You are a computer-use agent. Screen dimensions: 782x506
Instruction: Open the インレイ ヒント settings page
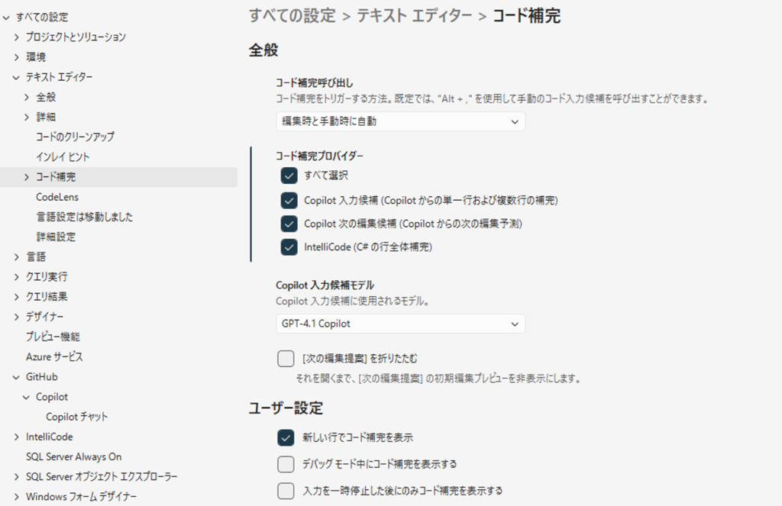coord(63,156)
